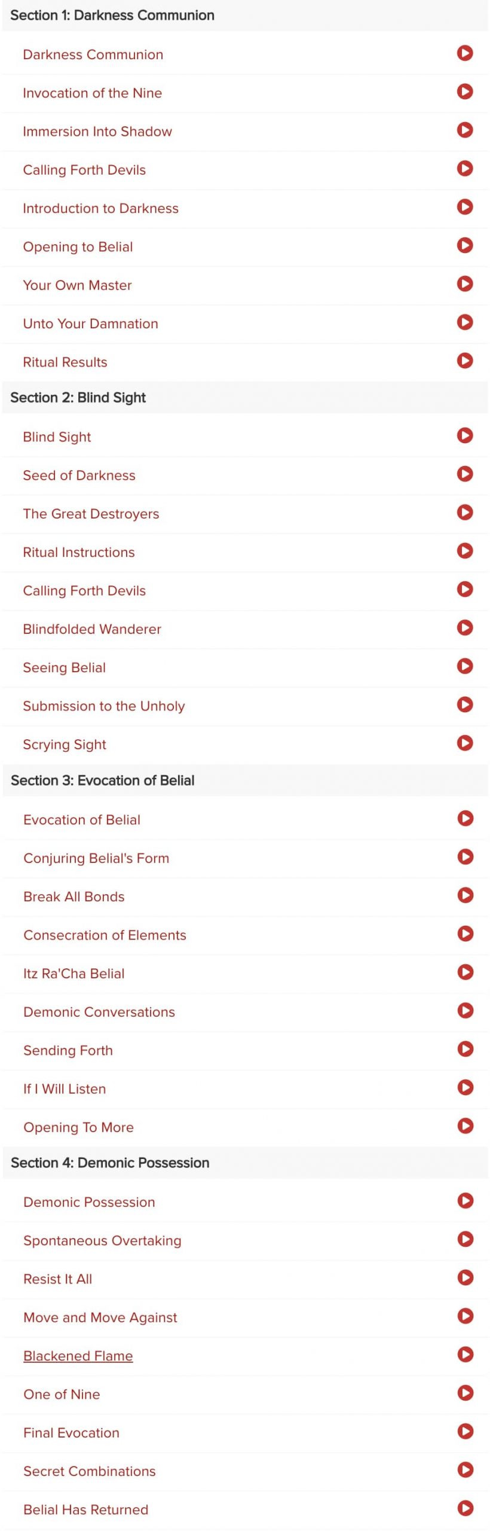Viewport: 490px width, 1531px height.
Task: Open the Blackened Flame link
Action: point(78,1356)
